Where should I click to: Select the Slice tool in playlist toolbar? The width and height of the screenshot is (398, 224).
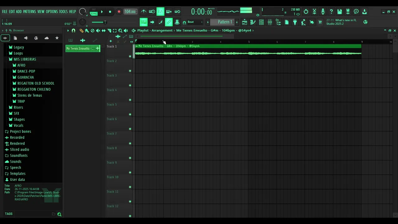tap(109, 30)
